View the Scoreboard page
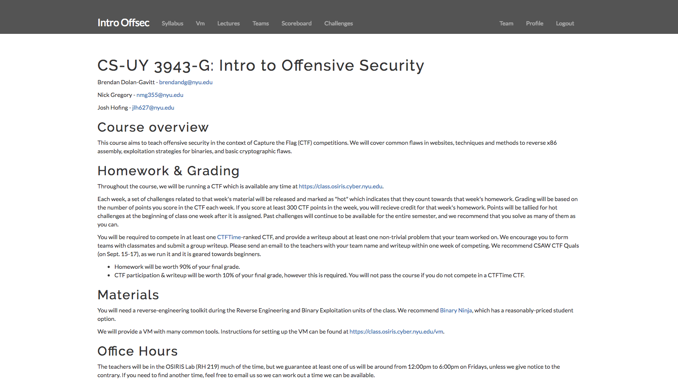The height and width of the screenshot is (381, 678). (x=296, y=24)
